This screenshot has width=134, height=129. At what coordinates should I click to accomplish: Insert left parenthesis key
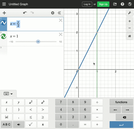point(6,110)
